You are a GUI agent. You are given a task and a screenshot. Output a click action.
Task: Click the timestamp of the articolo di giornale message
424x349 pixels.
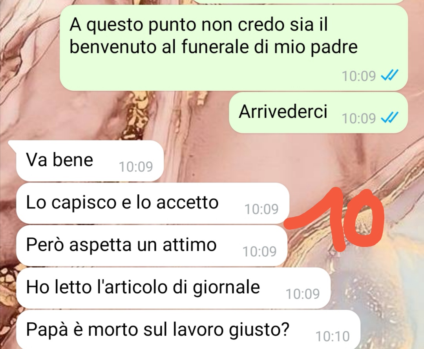pos(303,294)
